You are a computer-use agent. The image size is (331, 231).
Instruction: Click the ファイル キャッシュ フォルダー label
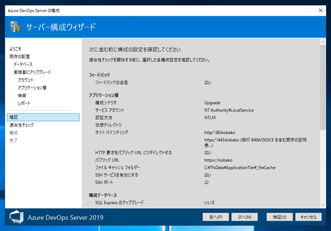tap(117, 167)
